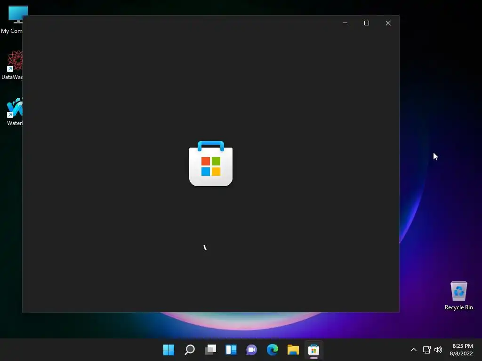Close the Microsoft Store window
This screenshot has width=482, height=361.
tap(388, 23)
